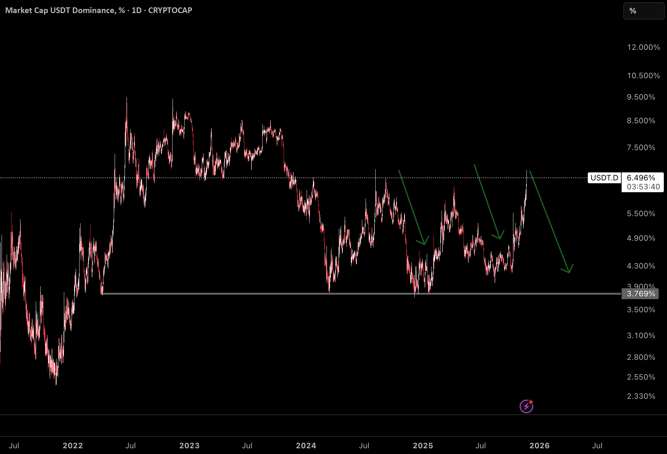Click the 6.496% current price label
The image size is (667, 454).
(x=641, y=178)
